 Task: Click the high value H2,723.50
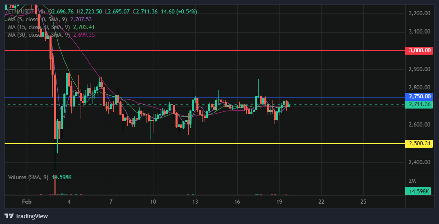(90, 12)
